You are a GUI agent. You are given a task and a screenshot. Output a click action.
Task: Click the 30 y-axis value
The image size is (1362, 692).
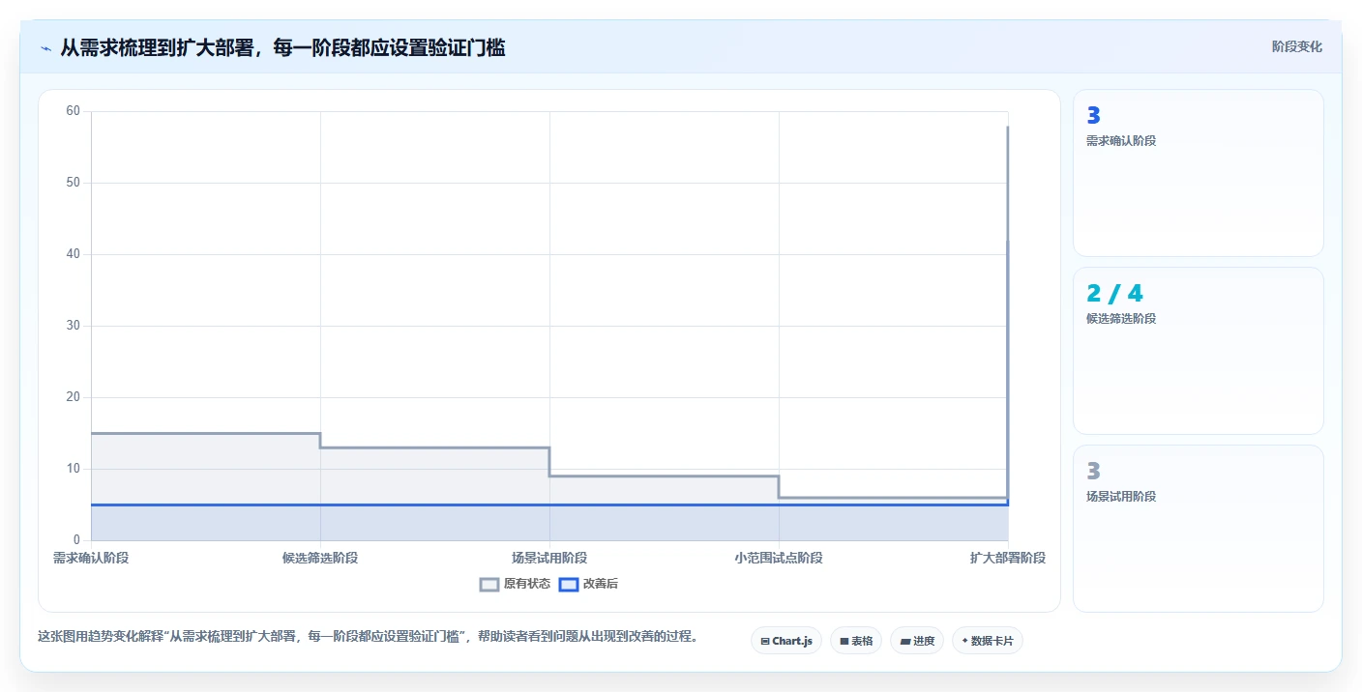73,326
